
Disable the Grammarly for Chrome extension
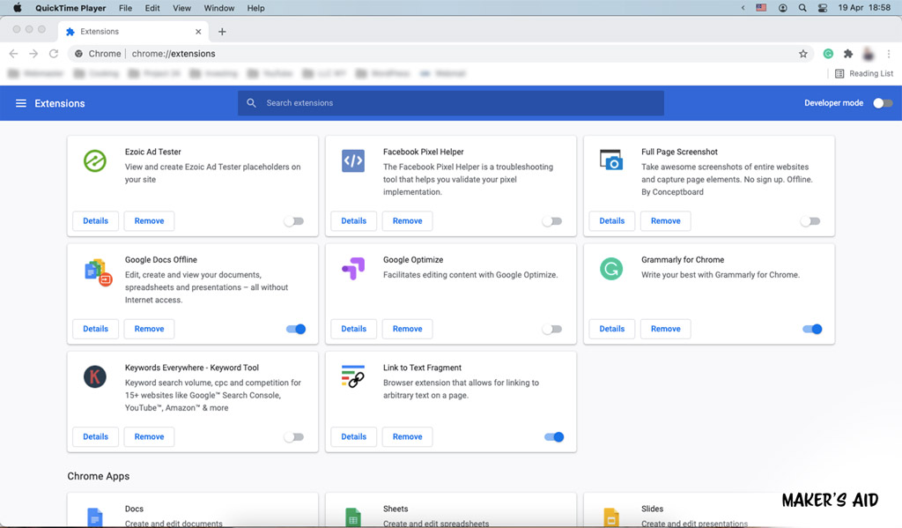812,329
